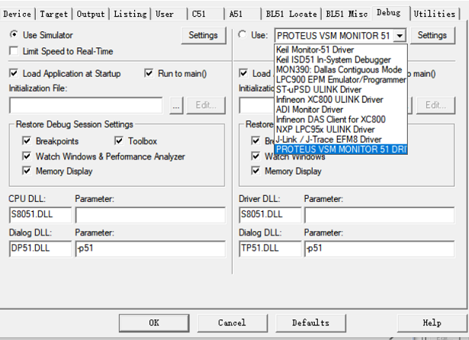Screen dimensions: 469x340
Task: Pick Infineon XC800 ULINK Driver
Action: click(x=341, y=99)
